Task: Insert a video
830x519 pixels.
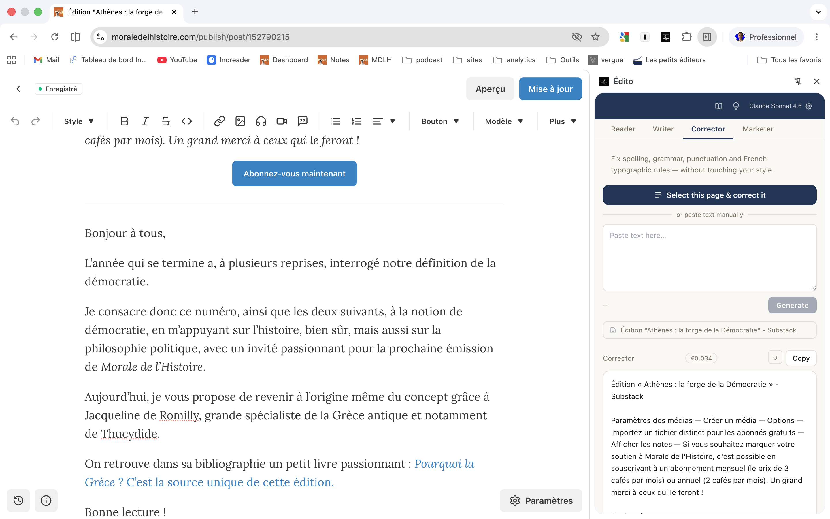Action: click(x=282, y=121)
